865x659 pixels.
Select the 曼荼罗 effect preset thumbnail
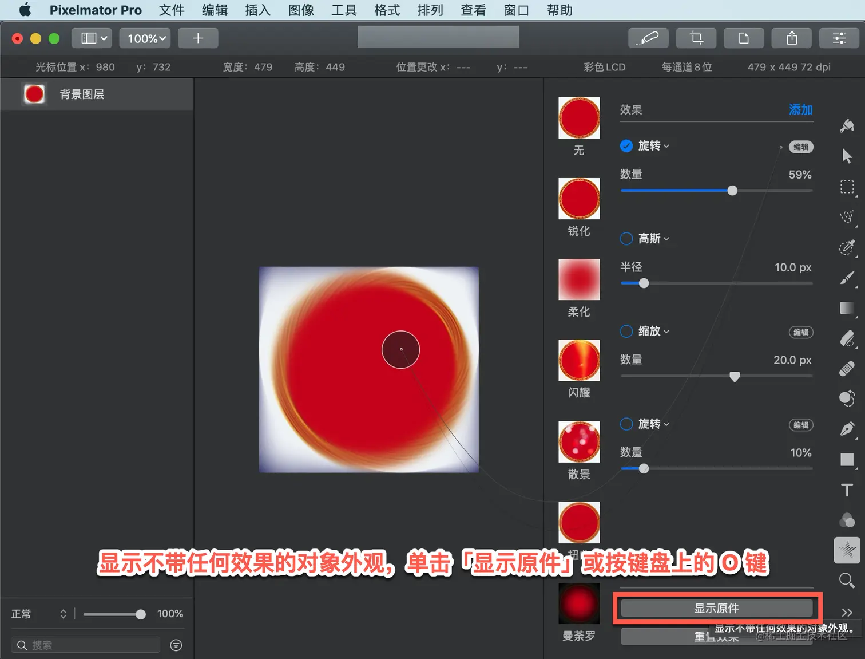(x=579, y=603)
